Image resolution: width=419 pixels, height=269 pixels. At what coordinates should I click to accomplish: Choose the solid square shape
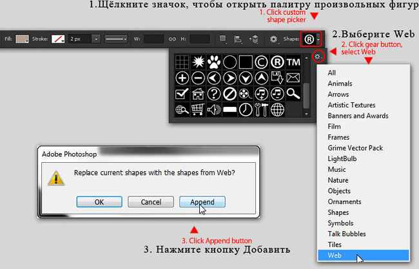[x=246, y=62]
